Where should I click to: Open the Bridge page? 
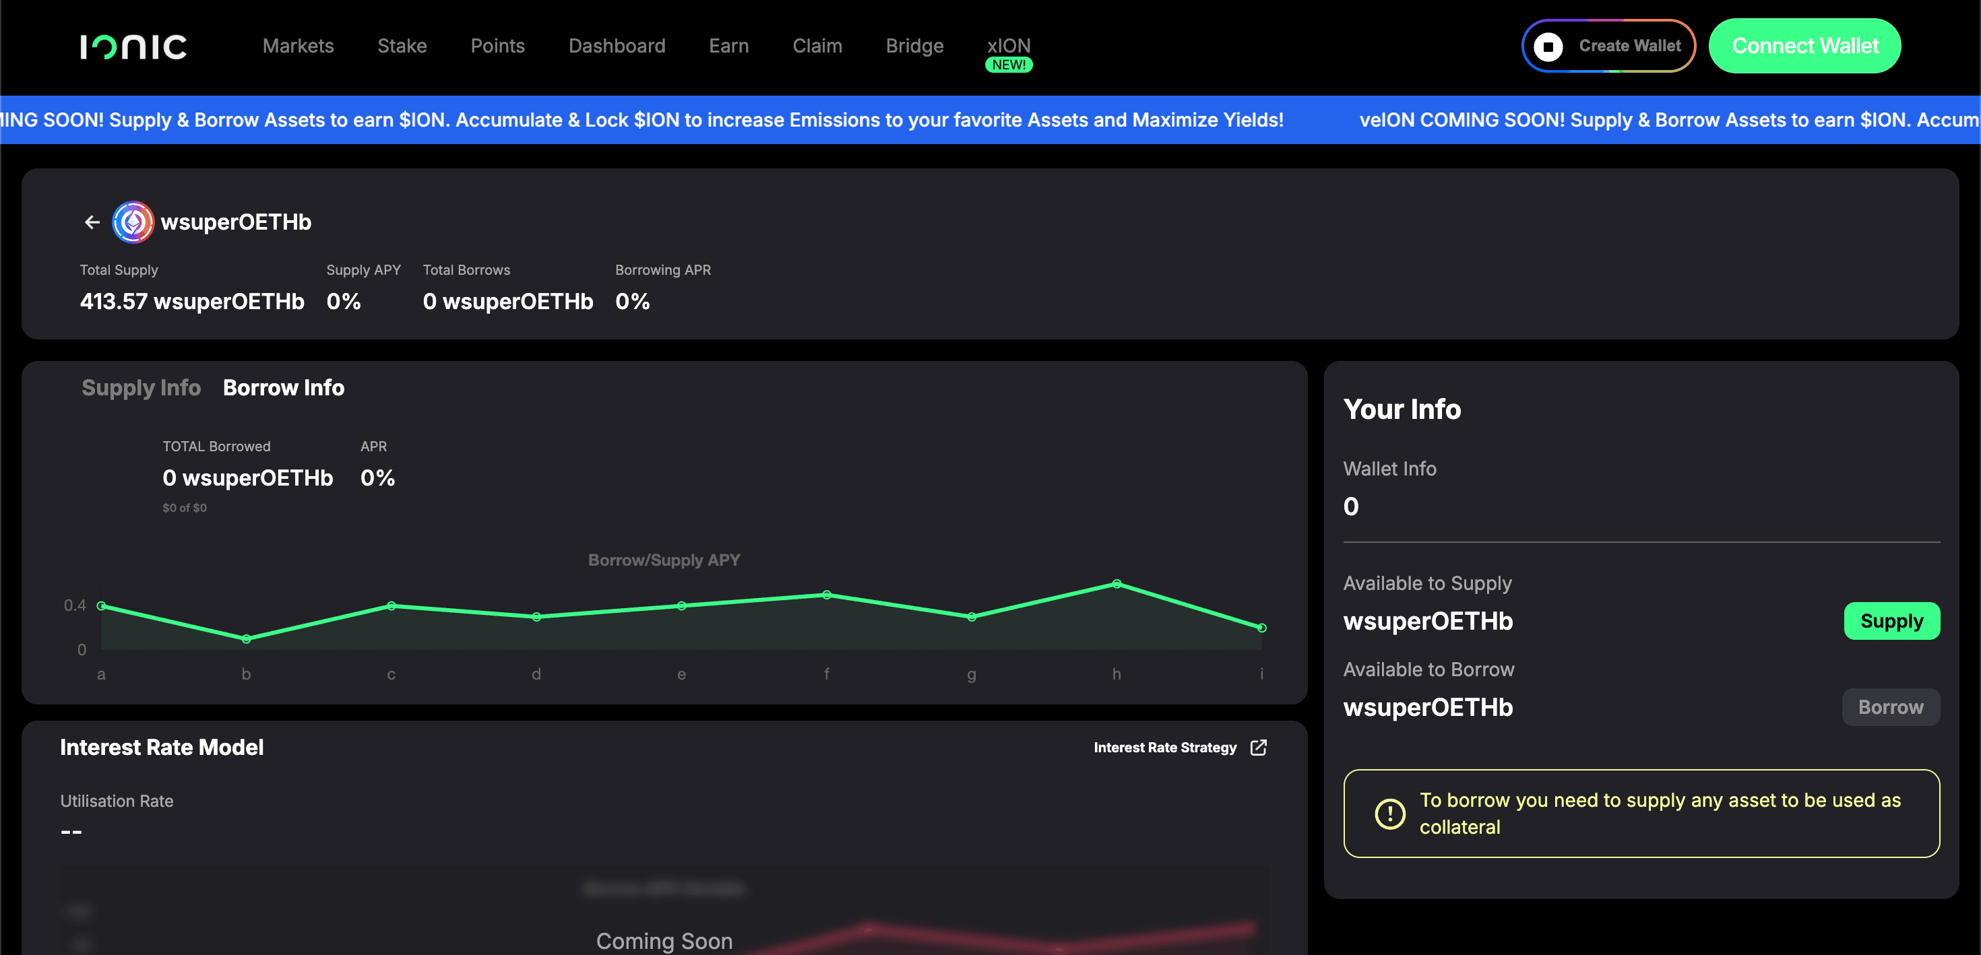coord(914,46)
